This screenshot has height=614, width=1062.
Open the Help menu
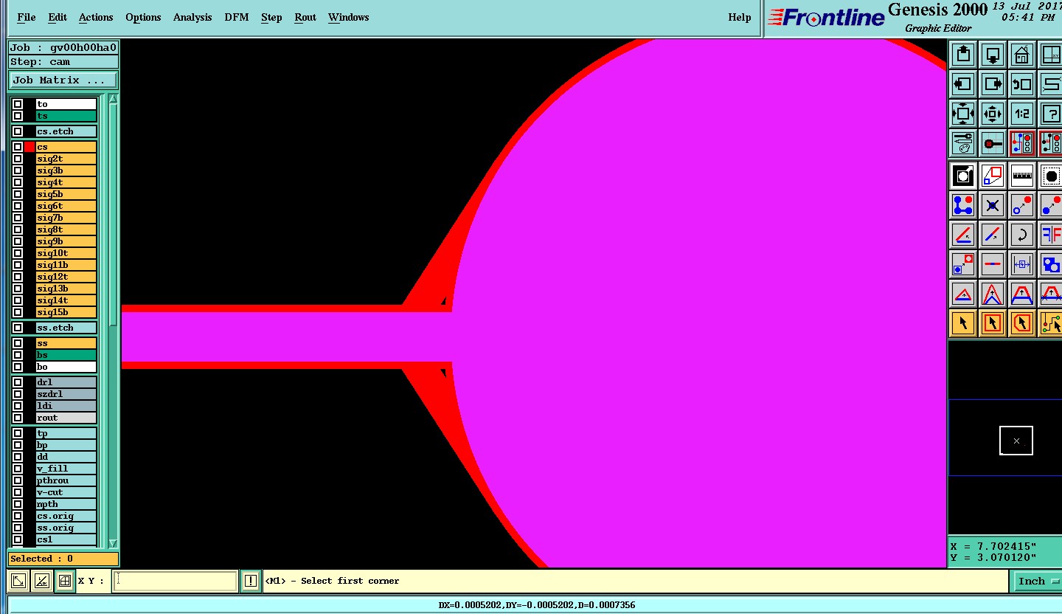[x=739, y=17]
